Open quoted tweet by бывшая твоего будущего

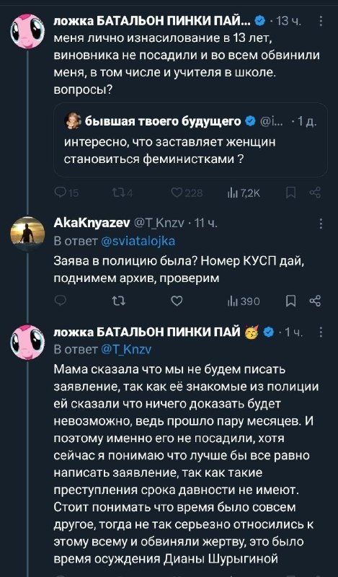click(x=190, y=140)
